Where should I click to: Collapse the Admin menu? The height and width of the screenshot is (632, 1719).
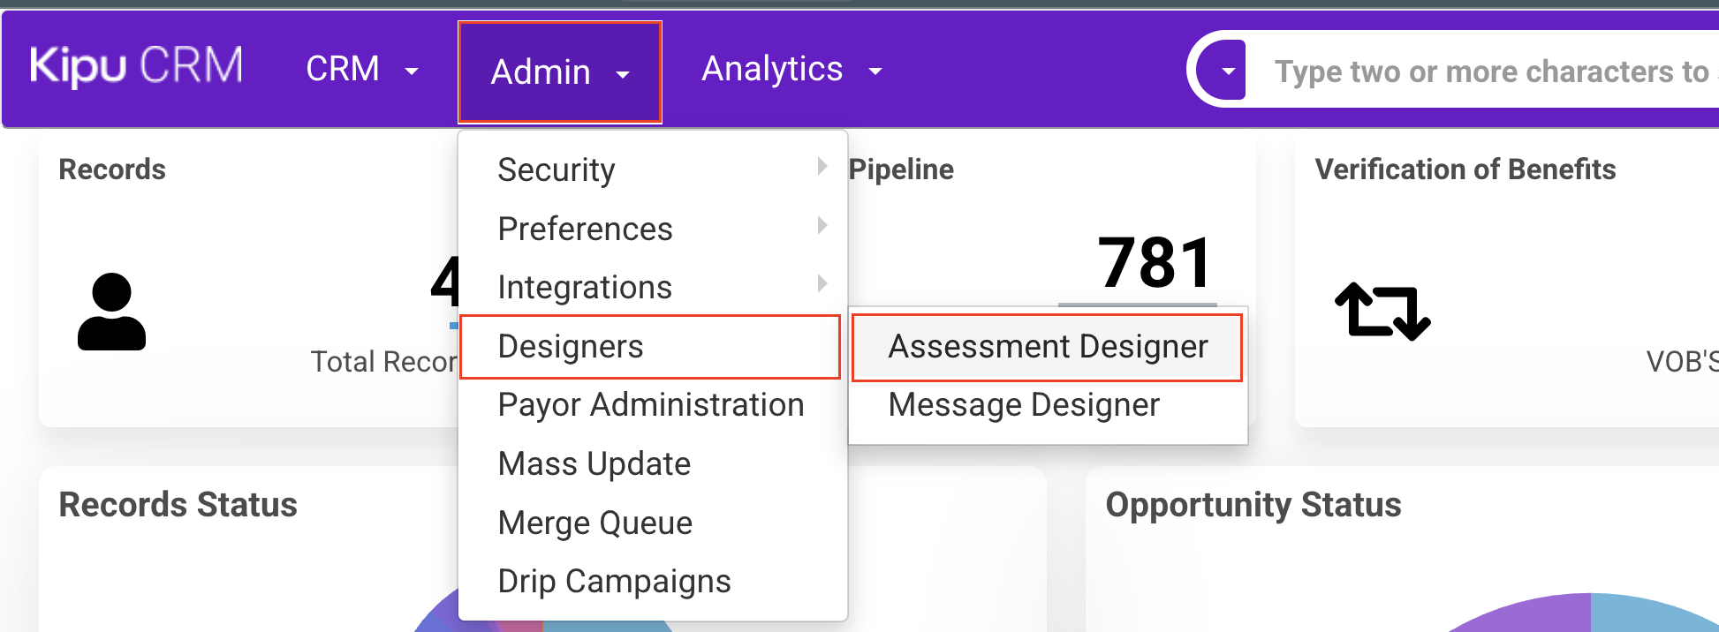559,72
